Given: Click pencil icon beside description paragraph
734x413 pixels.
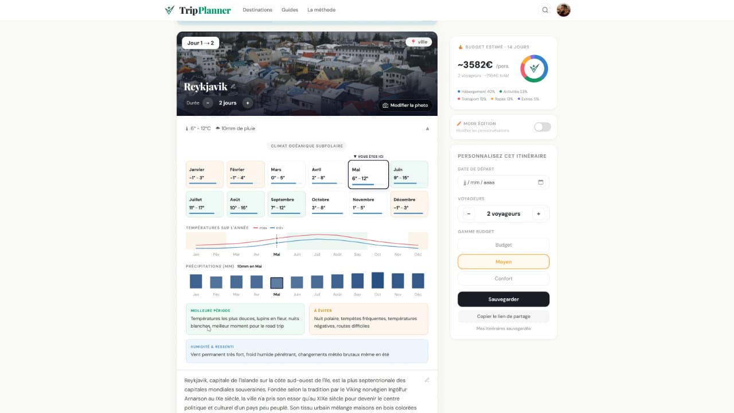Looking at the screenshot, I should 427,380.
